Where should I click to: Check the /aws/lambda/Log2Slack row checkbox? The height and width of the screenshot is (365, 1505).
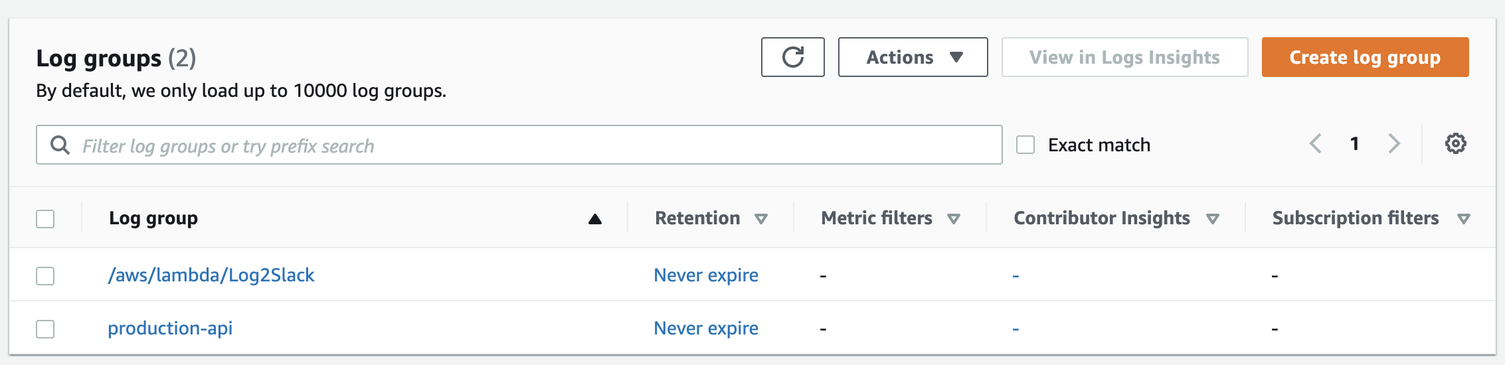(x=45, y=275)
